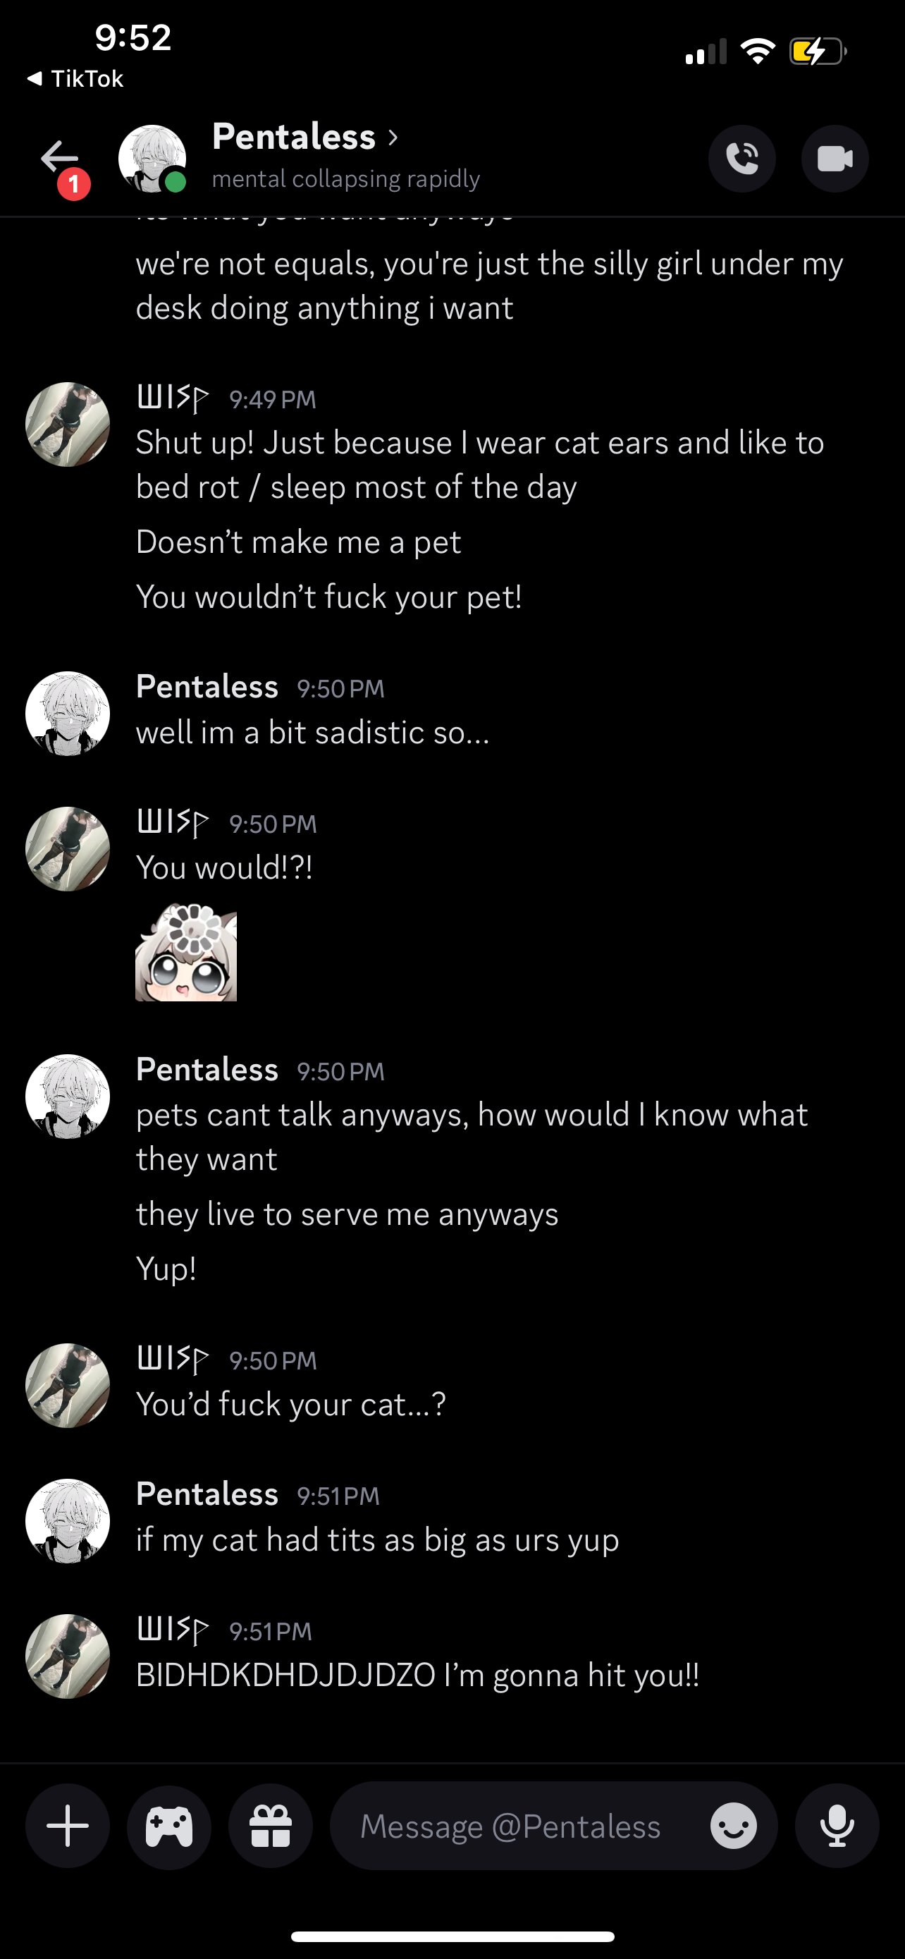The image size is (905, 1959).
Task: Open the game controller apps button
Action: click(x=168, y=1826)
